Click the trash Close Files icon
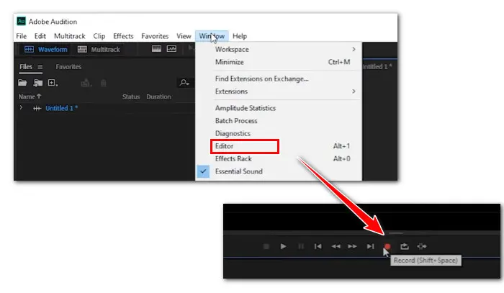The image size is (504, 293). click(x=103, y=84)
